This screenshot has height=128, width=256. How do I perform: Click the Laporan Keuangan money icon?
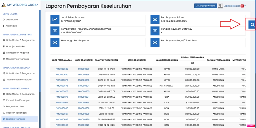[4, 113]
